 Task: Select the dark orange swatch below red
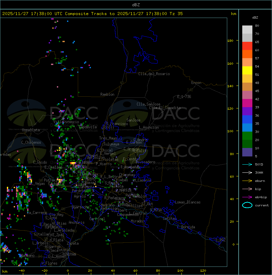(x=247, y=54)
